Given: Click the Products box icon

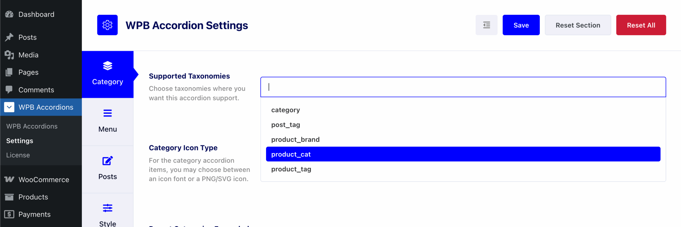Looking at the screenshot, I should (9, 197).
